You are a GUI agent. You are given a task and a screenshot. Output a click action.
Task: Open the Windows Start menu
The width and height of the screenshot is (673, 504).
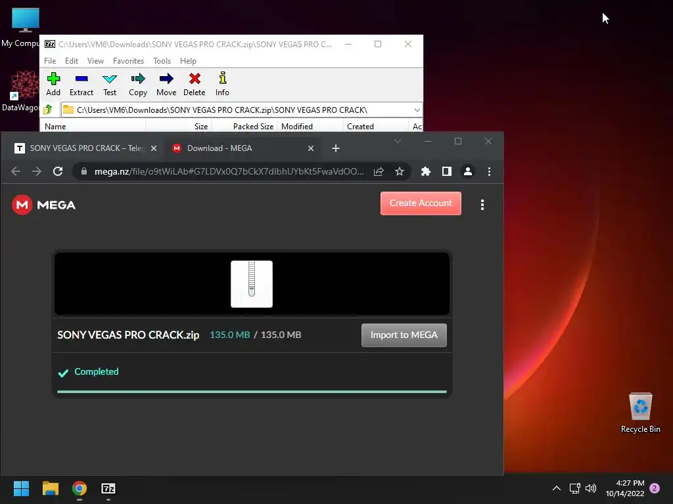pos(21,488)
